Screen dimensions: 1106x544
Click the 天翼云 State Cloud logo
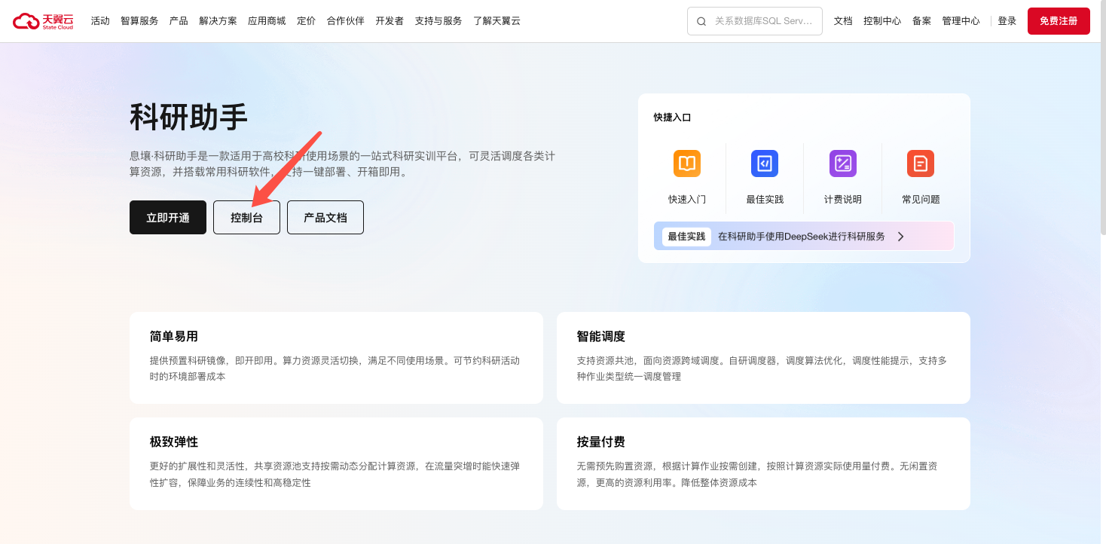pos(43,21)
